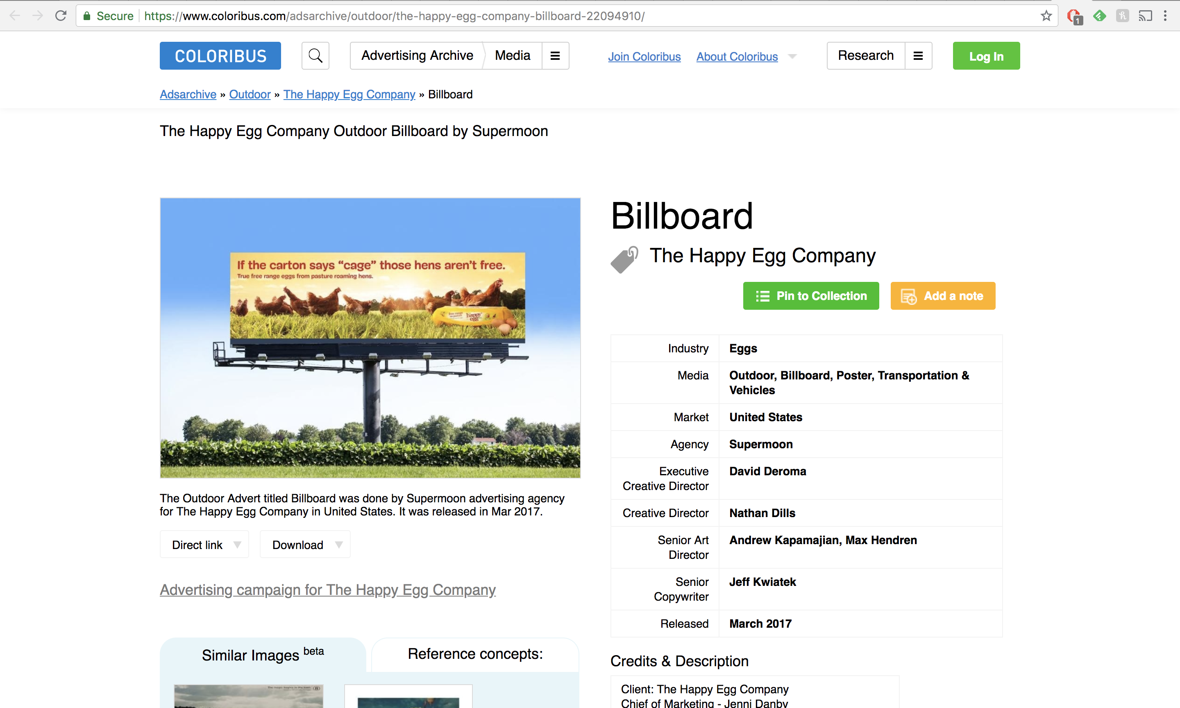The image size is (1180, 708).
Task: Click the billboard advert image
Action: (x=370, y=338)
